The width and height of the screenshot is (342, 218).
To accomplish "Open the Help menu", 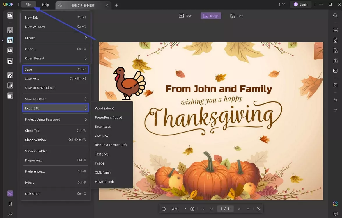I will (45, 5).
